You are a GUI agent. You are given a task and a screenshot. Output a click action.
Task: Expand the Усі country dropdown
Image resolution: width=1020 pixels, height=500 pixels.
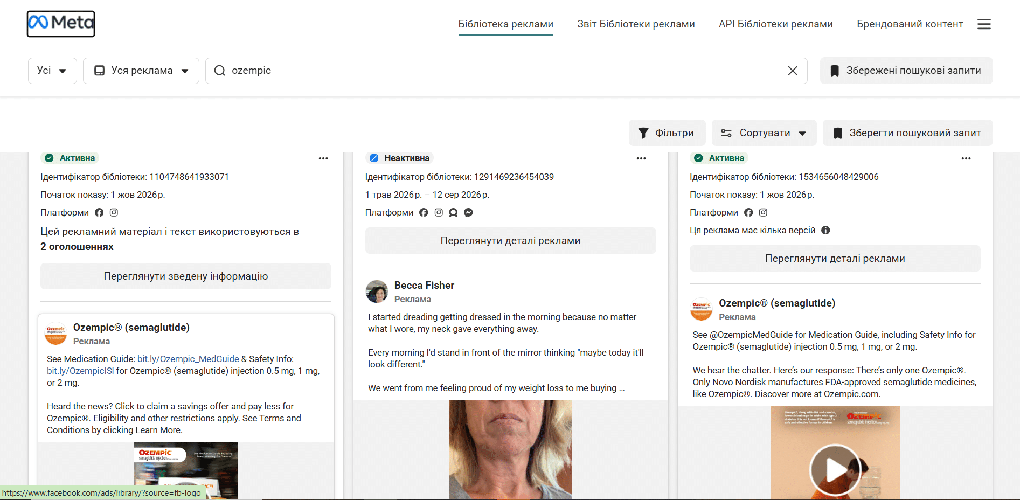[x=52, y=71]
